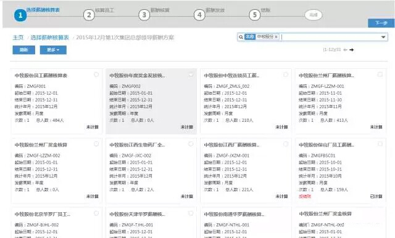Viewport: 395px width, 238px height.
Task: Click the search magnifier icon
Action: click(x=241, y=37)
